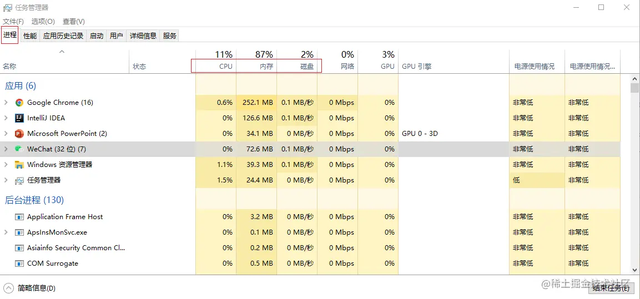Click the 结束任务(E) button

click(x=611, y=288)
